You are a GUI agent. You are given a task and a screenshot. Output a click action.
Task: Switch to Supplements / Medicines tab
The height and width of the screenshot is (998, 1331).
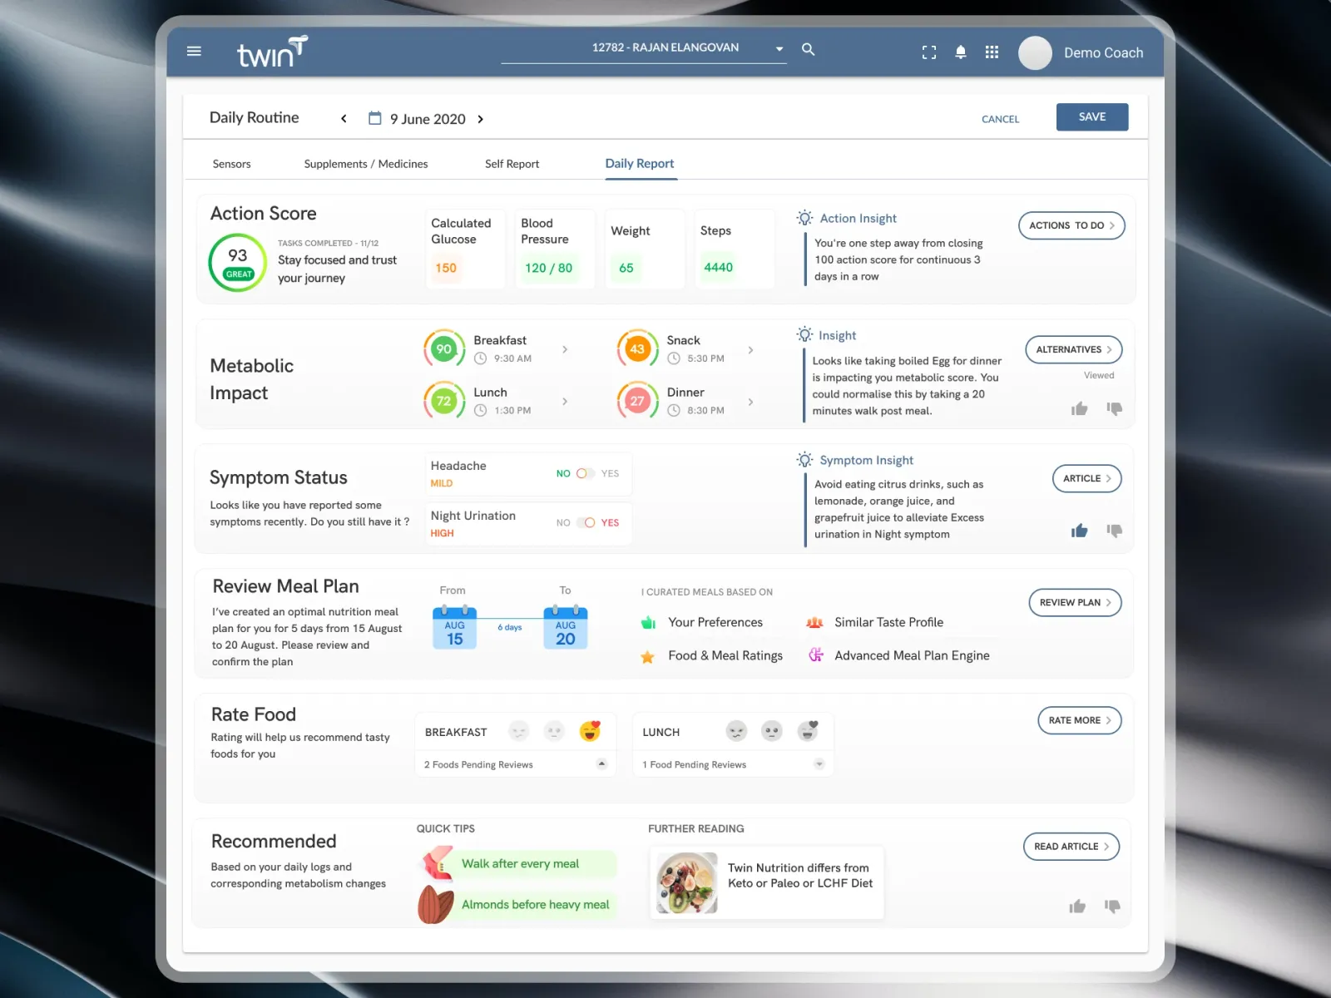point(366,164)
